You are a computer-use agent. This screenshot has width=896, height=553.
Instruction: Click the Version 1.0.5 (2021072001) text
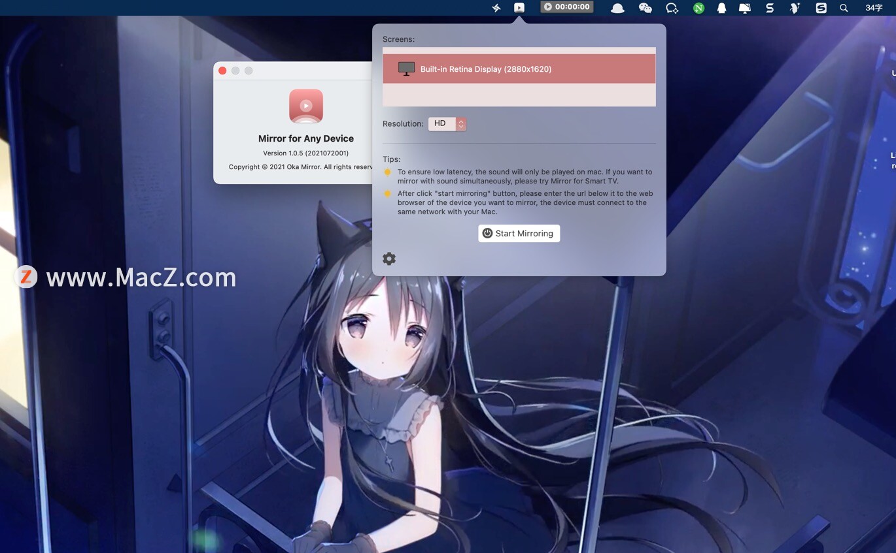(306, 153)
